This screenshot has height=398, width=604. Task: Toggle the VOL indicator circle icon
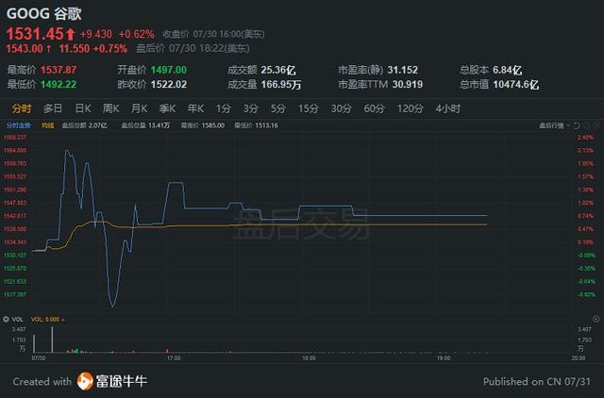(6, 319)
